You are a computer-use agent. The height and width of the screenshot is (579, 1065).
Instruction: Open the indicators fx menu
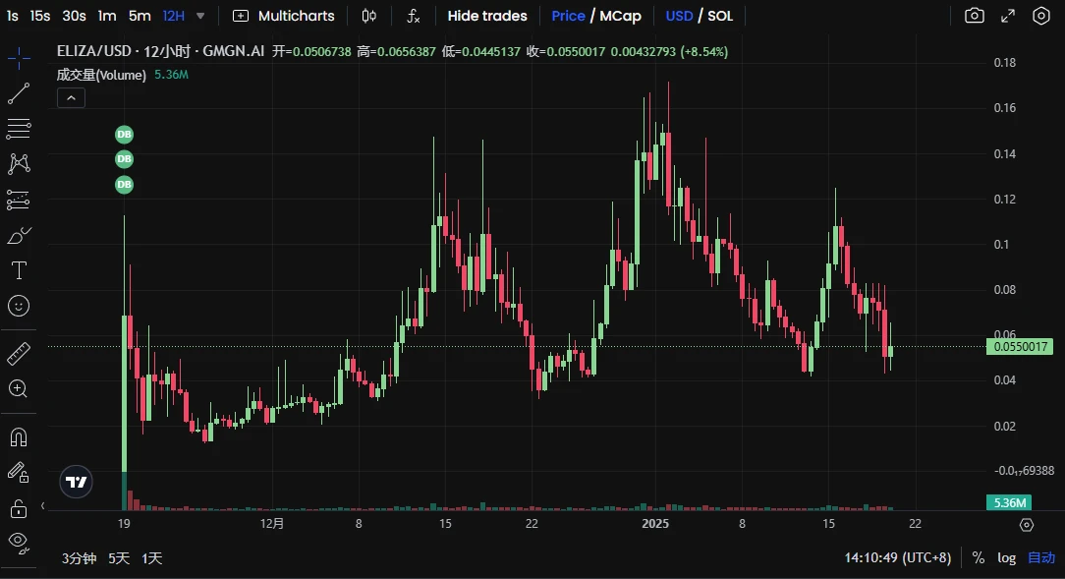point(413,16)
